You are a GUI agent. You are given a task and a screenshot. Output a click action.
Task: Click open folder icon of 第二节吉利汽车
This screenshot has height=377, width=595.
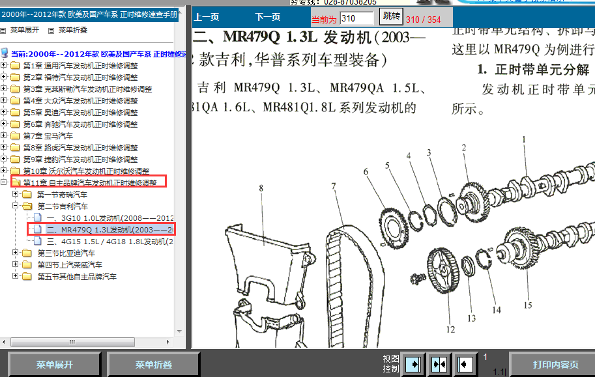click(27, 206)
